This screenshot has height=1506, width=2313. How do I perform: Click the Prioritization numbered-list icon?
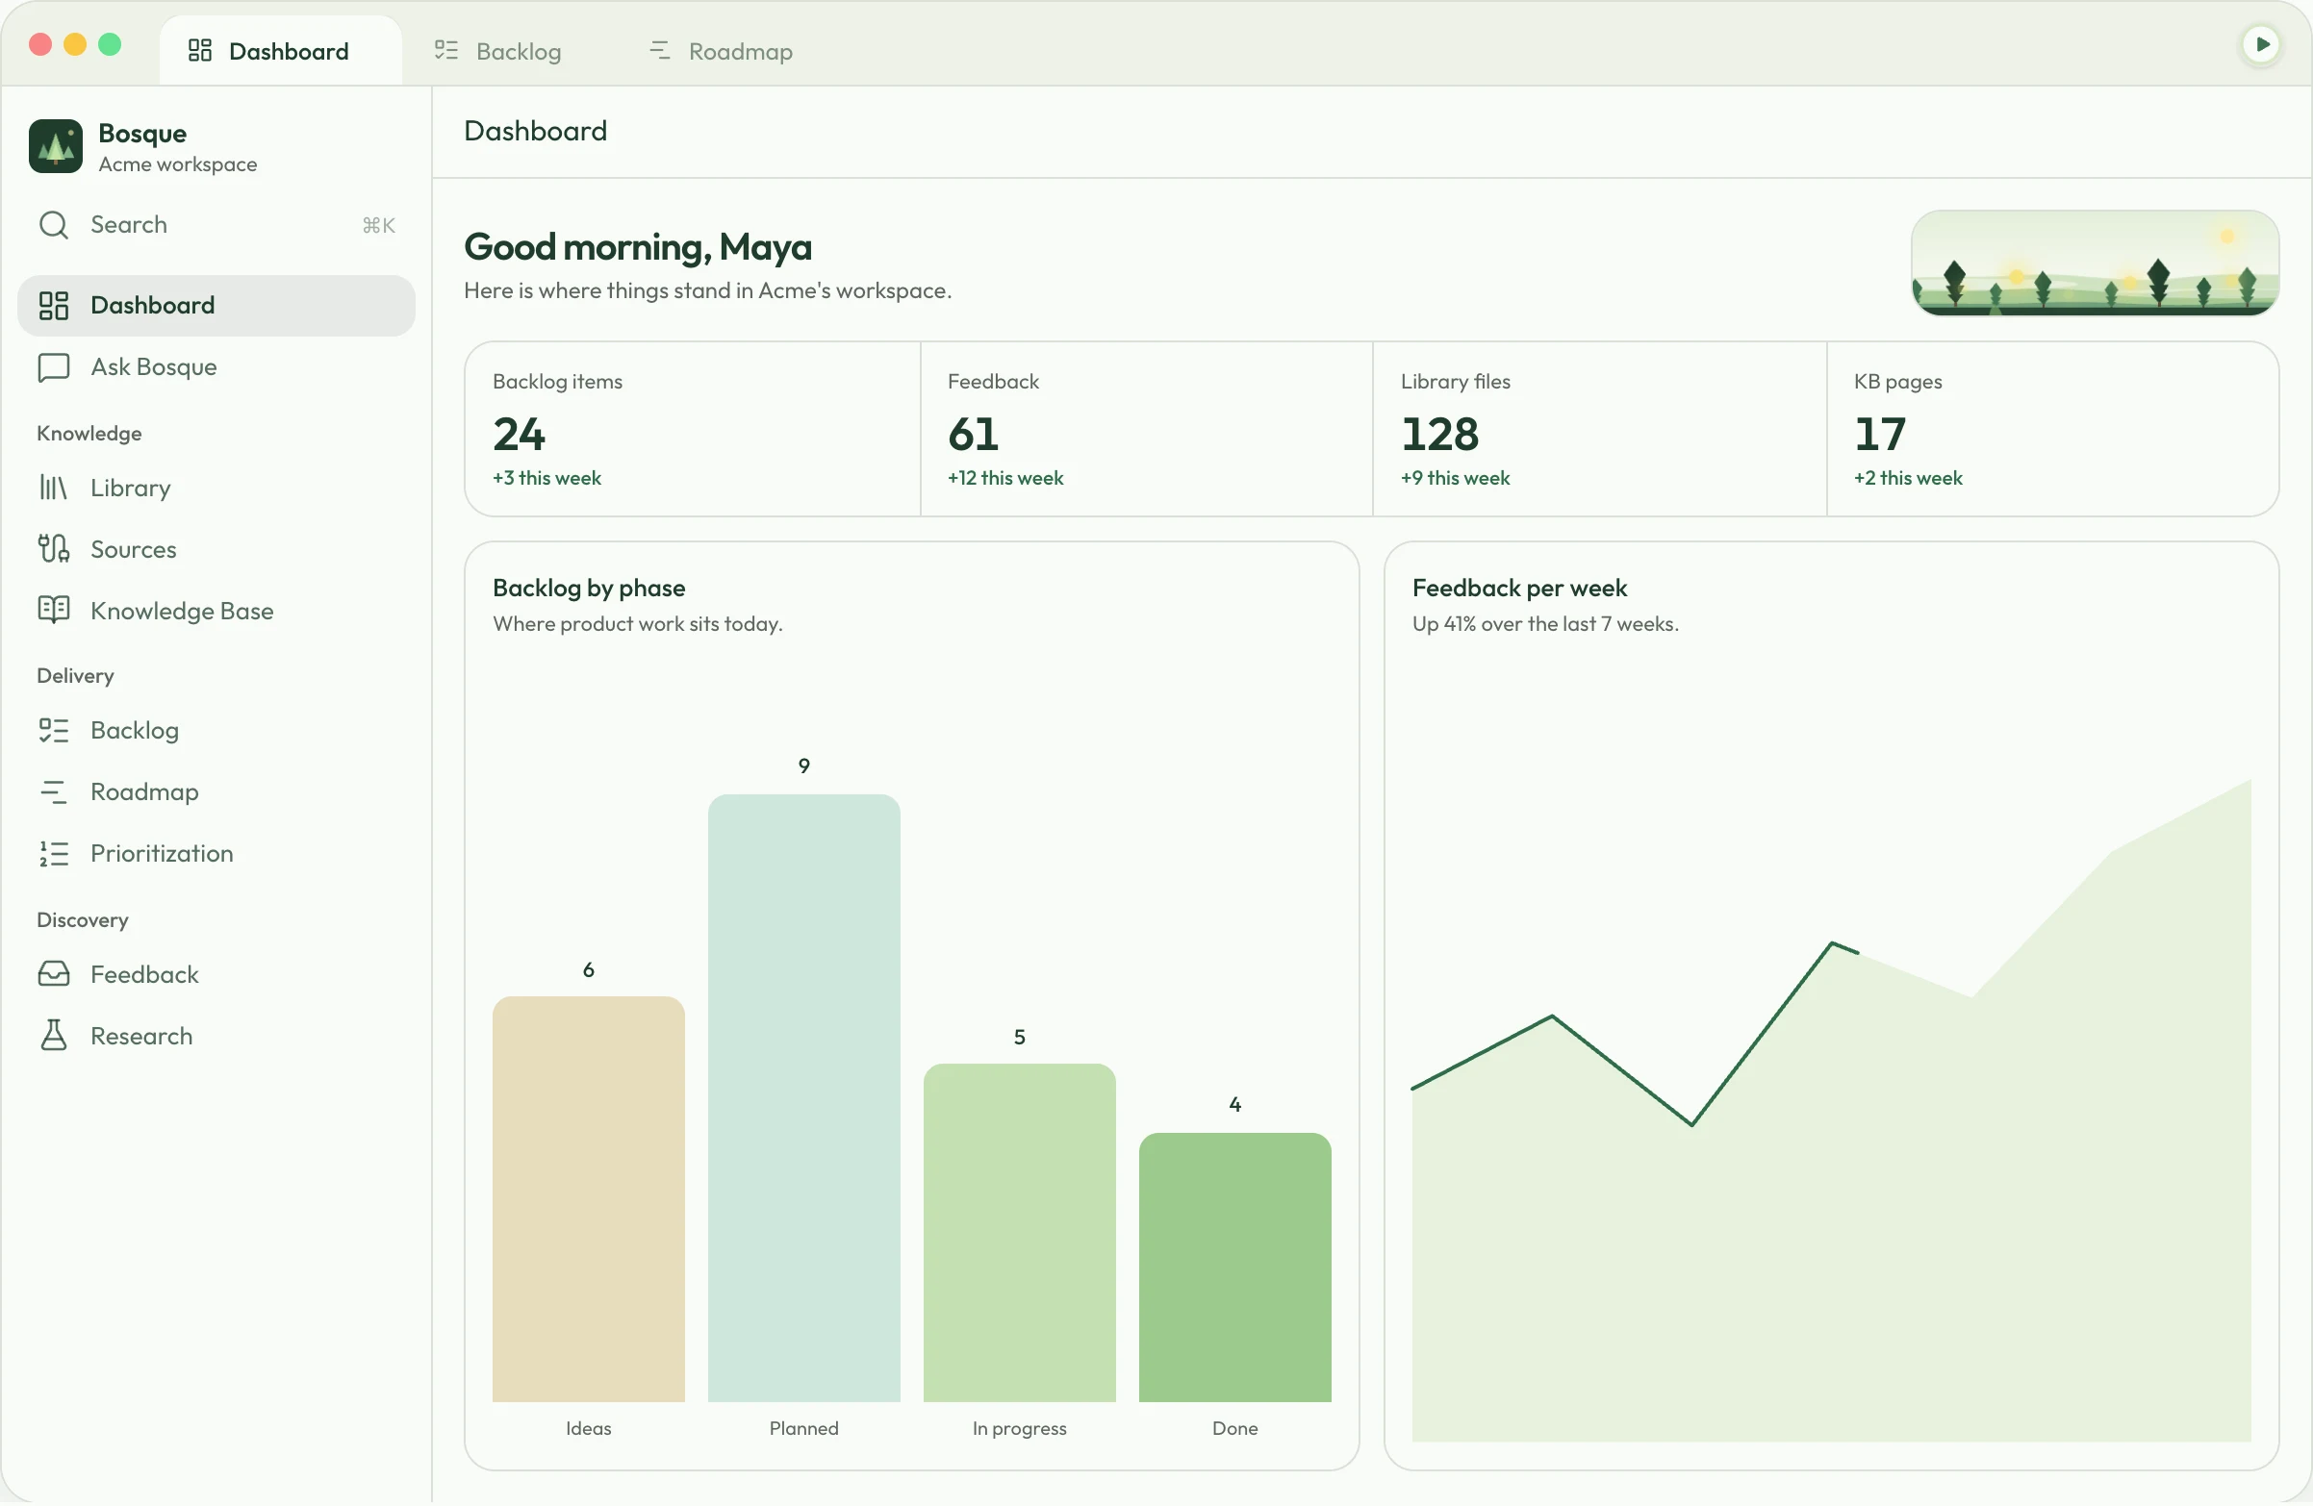[54, 855]
